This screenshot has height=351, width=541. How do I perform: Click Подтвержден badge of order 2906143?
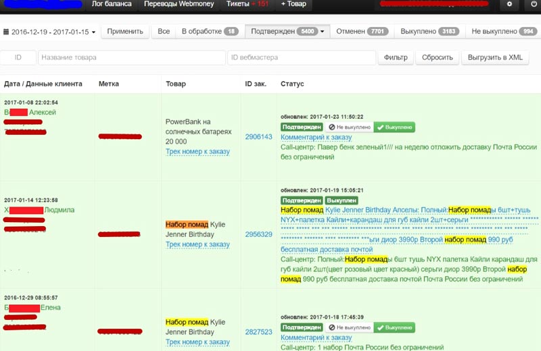(x=302, y=127)
